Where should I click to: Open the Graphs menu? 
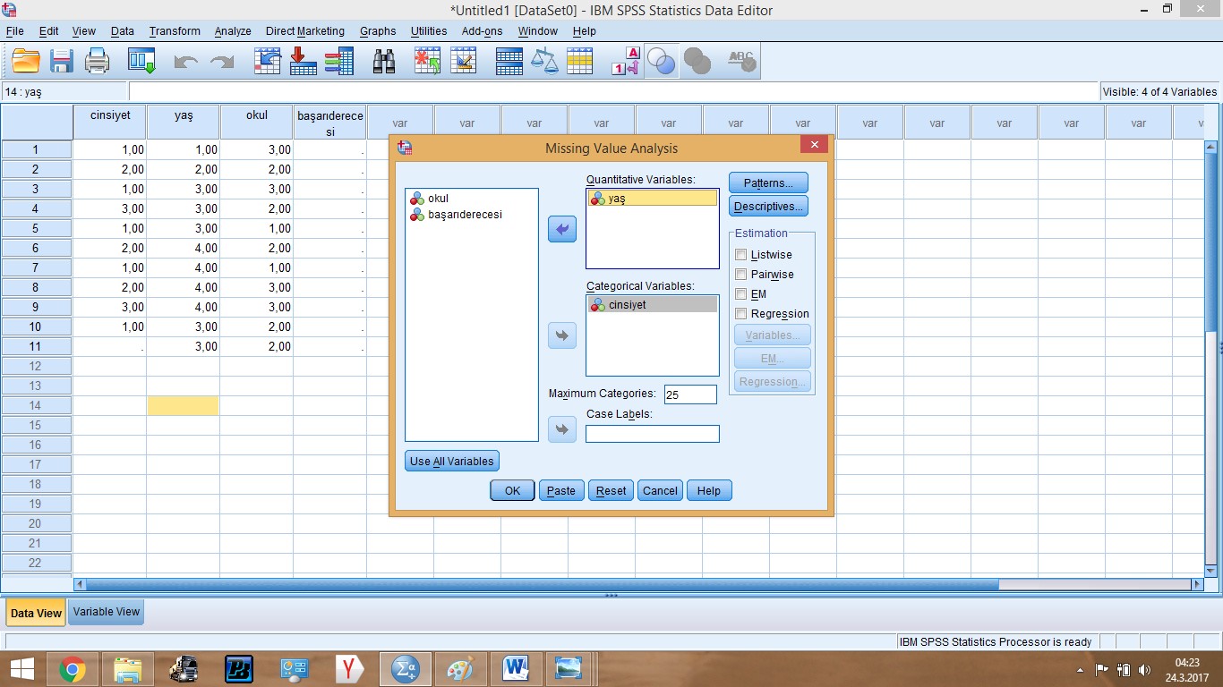(378, 30)
